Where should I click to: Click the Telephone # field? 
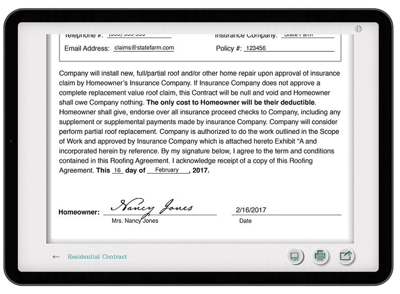click(139, 35)
